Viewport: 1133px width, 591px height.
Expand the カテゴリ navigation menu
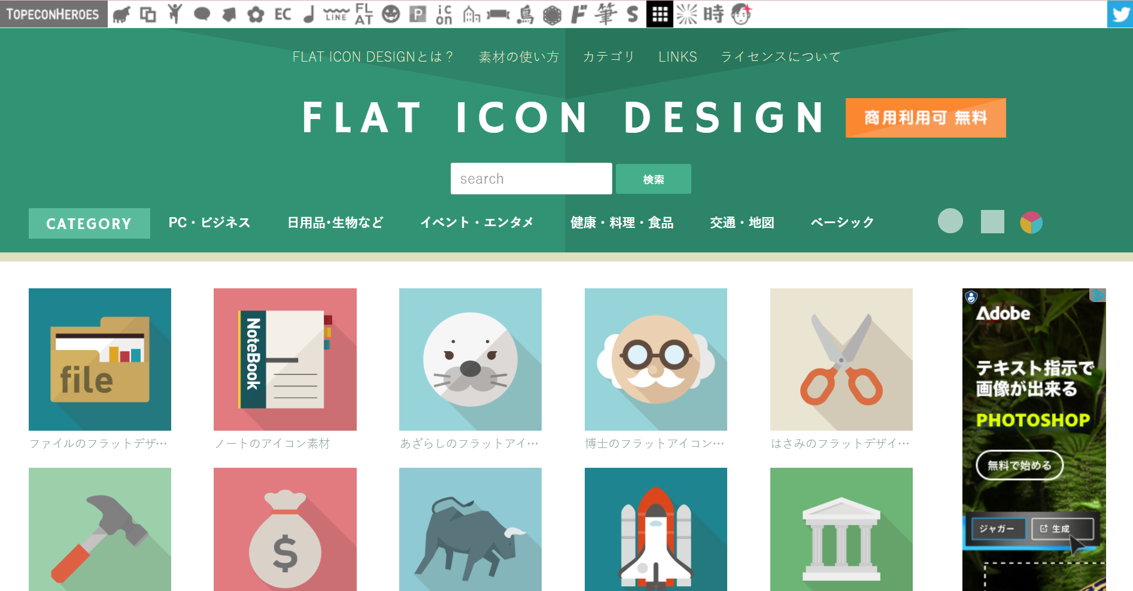[608, 57]
